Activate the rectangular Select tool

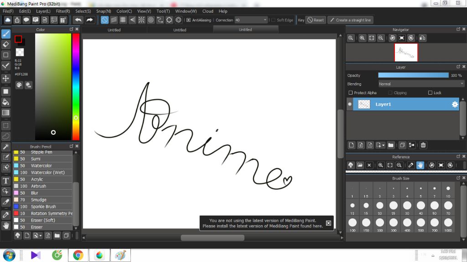(x=5, y=126)
